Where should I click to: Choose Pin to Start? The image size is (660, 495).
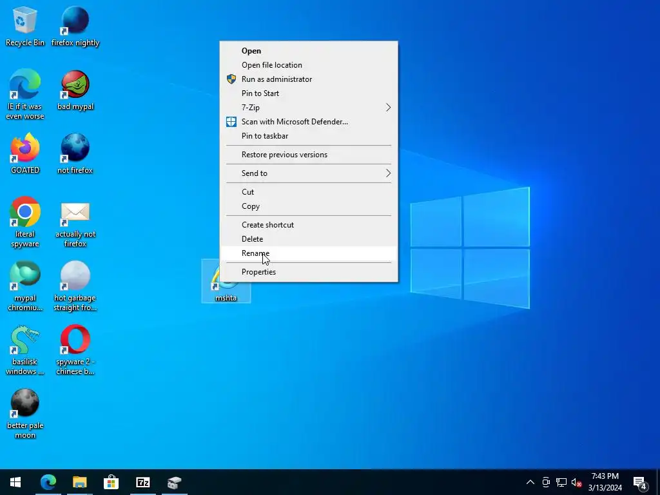coord(309,93)
